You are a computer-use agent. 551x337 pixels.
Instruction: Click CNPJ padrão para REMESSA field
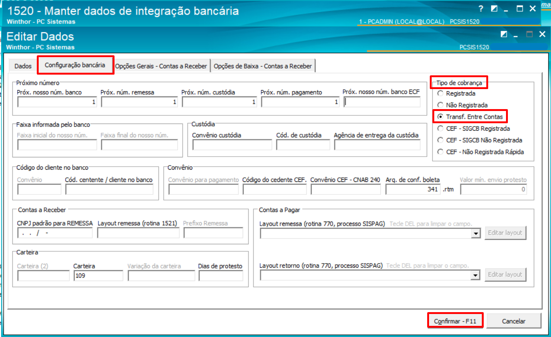pyautogui.click(x=55, y=233)
